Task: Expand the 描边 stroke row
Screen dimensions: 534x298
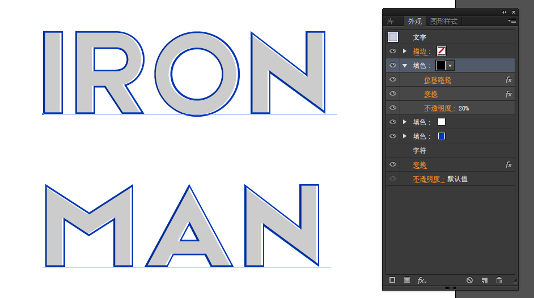Action: [405, 51]
